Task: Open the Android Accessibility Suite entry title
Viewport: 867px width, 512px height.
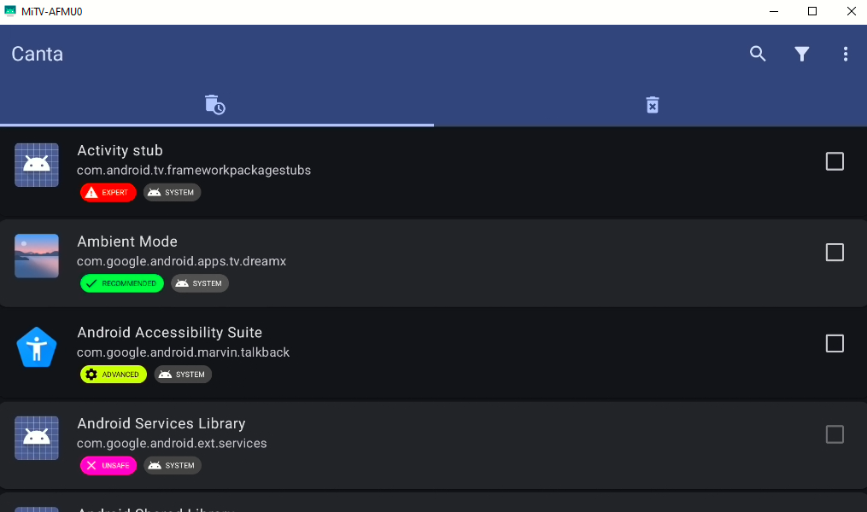Action: coord(170,333)
